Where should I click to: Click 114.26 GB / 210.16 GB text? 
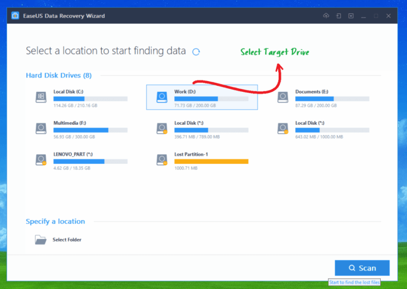coord(75,105)
